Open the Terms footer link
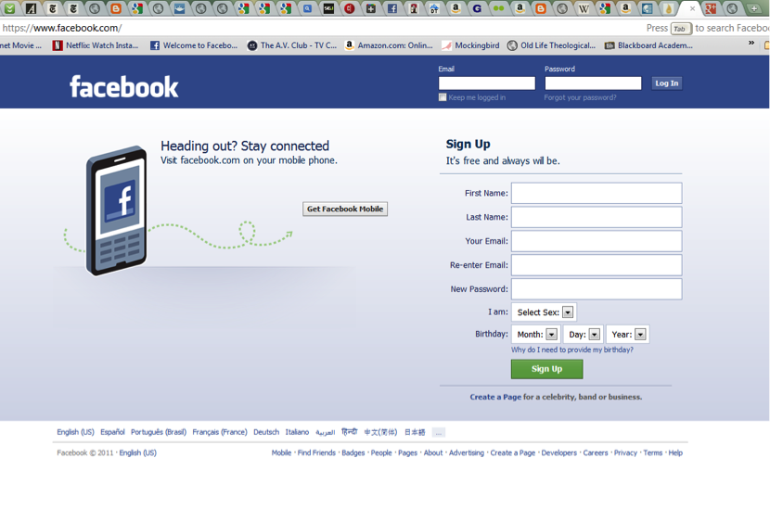The width and height of the screenshot is (770, 509). tap(652, 453)
